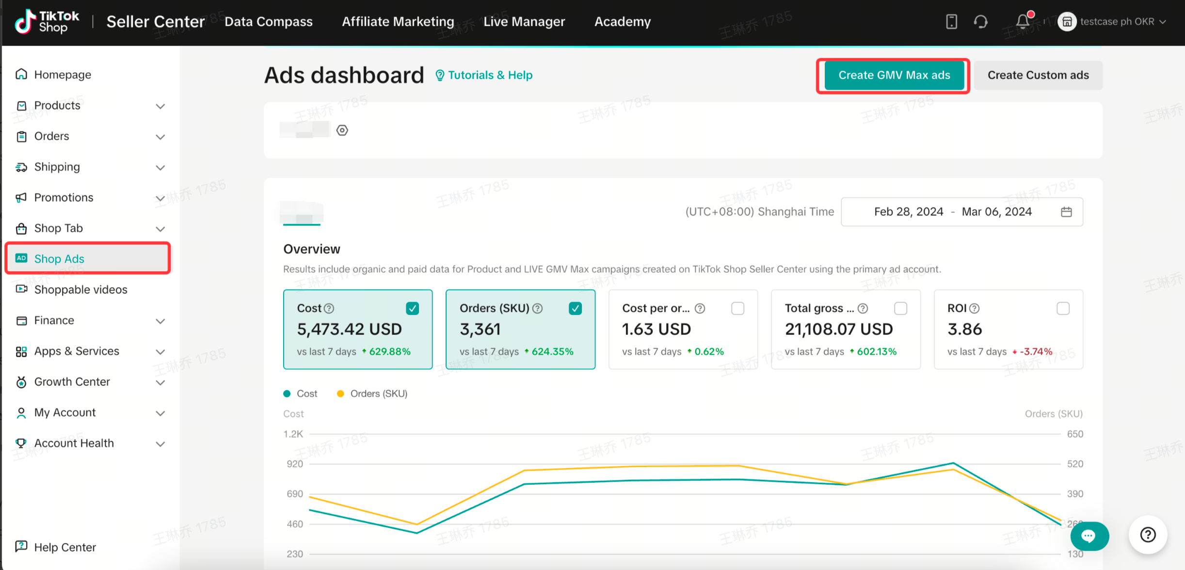Viewport: 1185px width, 570px height.
Task: Go to Shoppable videos in the sidebar
Action: tap(80, 289)
